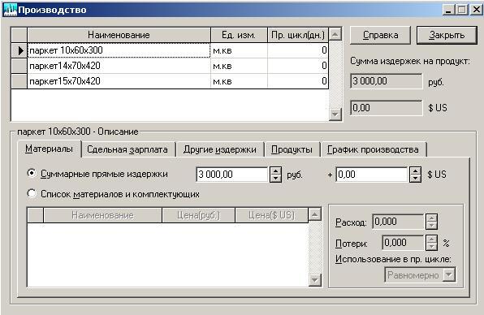Click direct costs rub. input field 3 000,00
Viewport: 484px width, 315px height.
pos(232,175)
